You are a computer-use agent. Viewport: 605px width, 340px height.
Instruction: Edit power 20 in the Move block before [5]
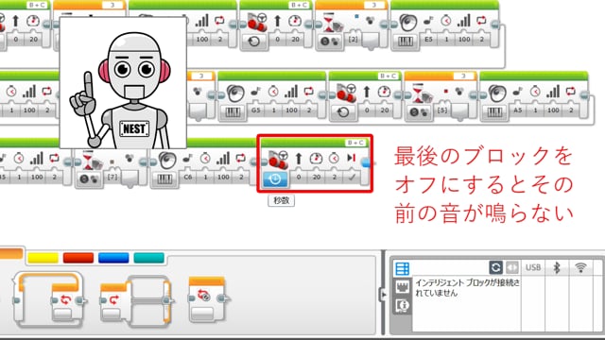[385, 110]
